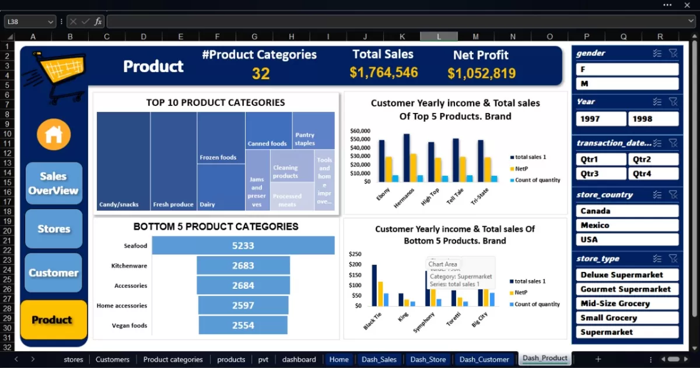Switch to the Dash_Sales sheet tab

tap(379, 359)
